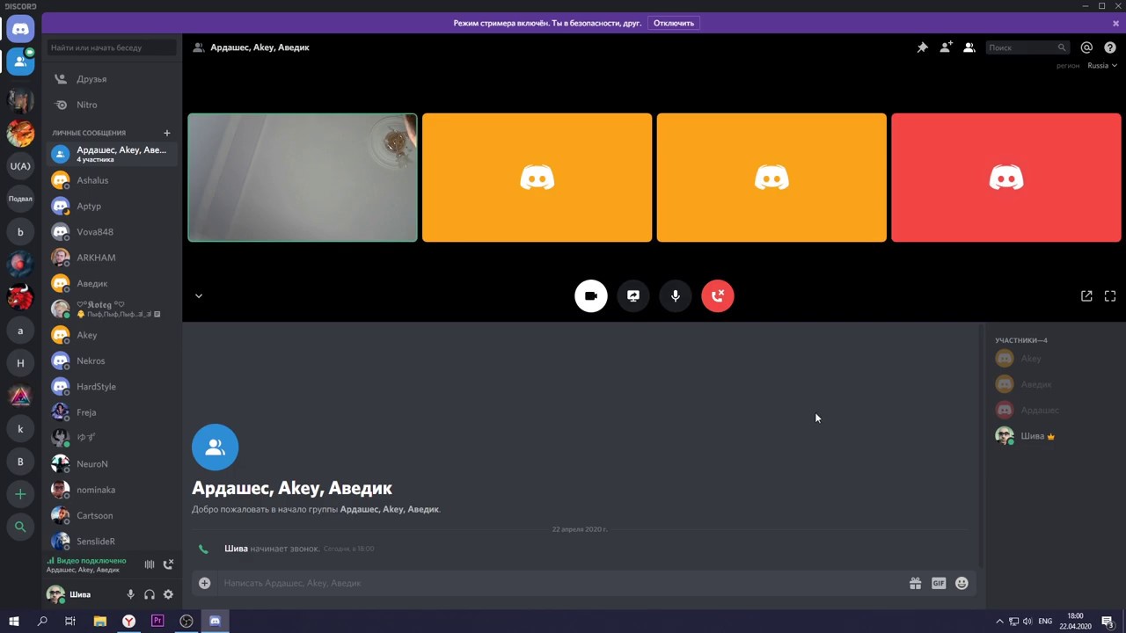Open the Nekros direct message
Viewport: 1126px width, 633px height.
(112, 360)
